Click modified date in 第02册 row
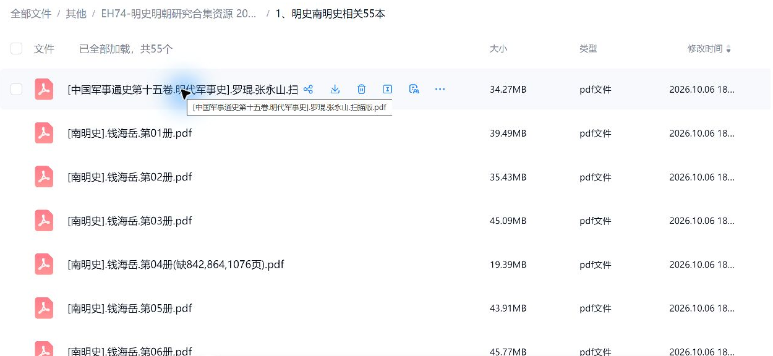The height and width of the screenshot is (356, 773). click(x=702, y=177)
